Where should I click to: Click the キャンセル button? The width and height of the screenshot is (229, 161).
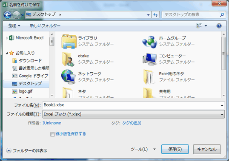point(207,149)
